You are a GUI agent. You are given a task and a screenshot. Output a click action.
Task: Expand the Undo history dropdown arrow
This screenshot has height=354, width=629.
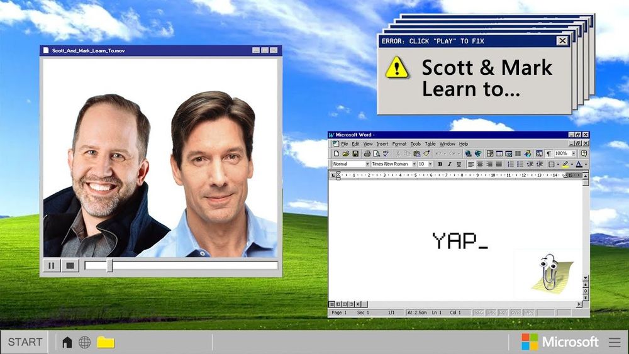tap(445, 154)
